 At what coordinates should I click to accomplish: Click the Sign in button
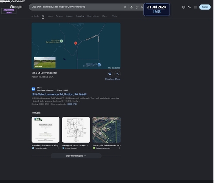pyautogui.click(x=205, y=7)
